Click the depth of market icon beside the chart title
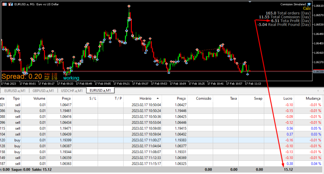This screenshot has width=324, height=174. point(11,4)
